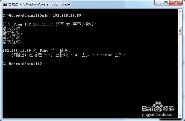Click the vertical scrollbar thumb
Screen dimensions: 185x121
tap(180, 31)
